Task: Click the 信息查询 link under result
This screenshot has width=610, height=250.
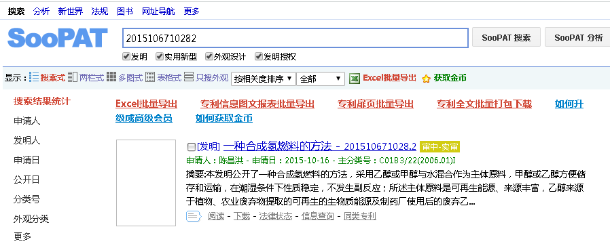Action: (x=318, y=216)
